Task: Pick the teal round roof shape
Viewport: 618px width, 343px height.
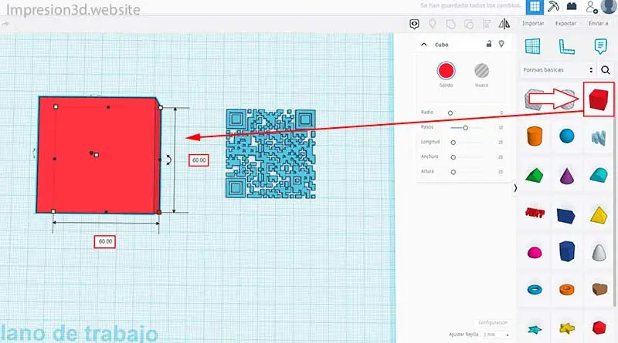Action: pyautogui.click(x=599, y=175)
